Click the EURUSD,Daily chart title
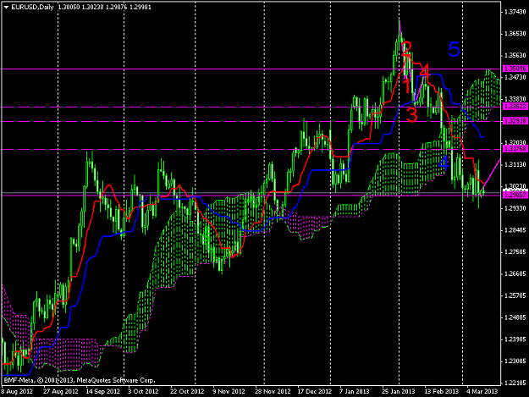Image resolution: width=529 pixels, height=397 pixels. tap(32, 7)
